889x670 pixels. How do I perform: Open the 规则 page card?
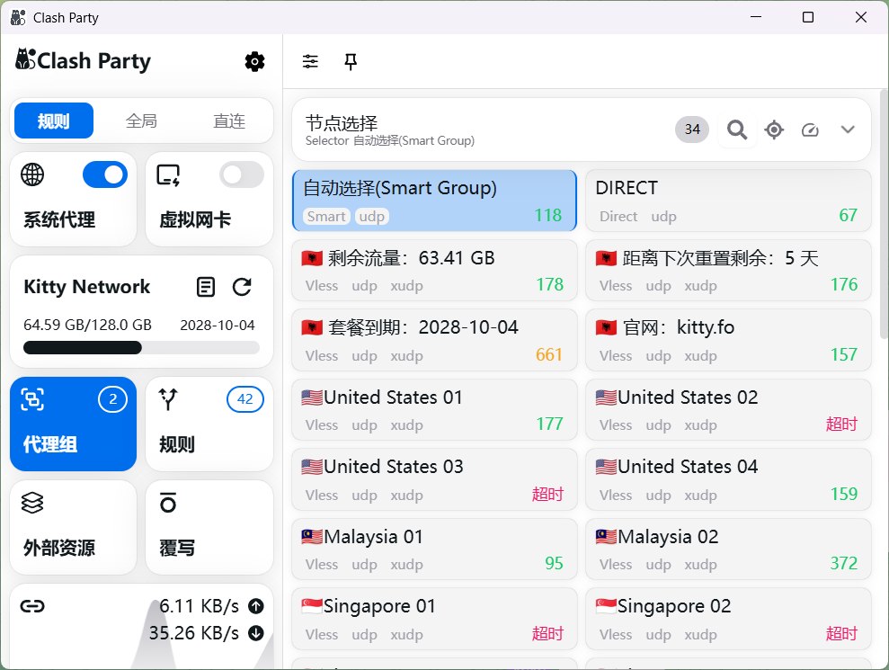click(x=209, y=424)
